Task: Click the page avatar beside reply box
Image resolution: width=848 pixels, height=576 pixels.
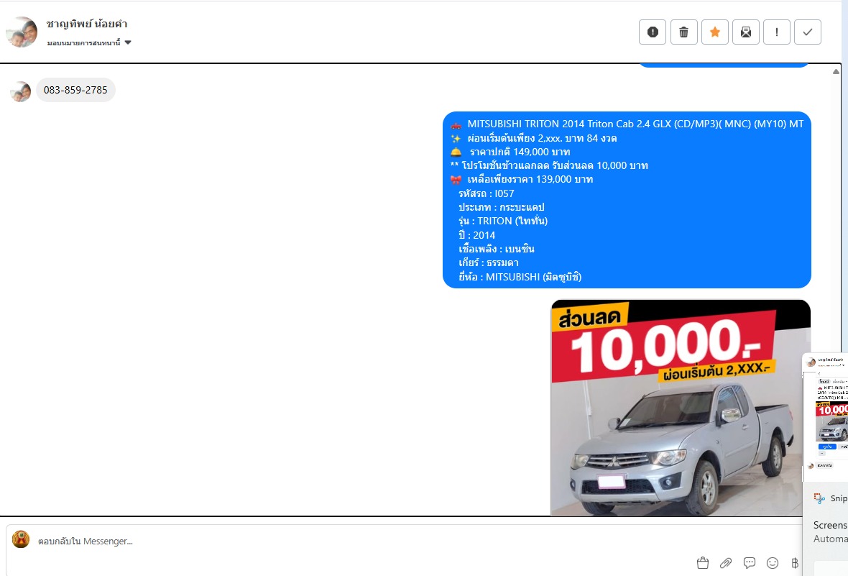Action: click(21, 539)
